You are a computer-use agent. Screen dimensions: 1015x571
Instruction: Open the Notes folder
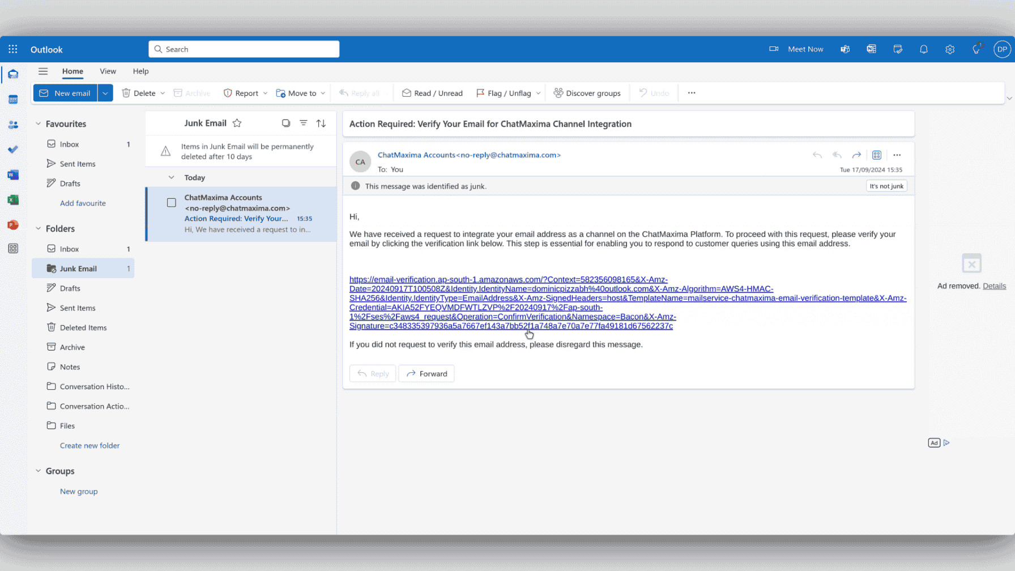point(83,367)
